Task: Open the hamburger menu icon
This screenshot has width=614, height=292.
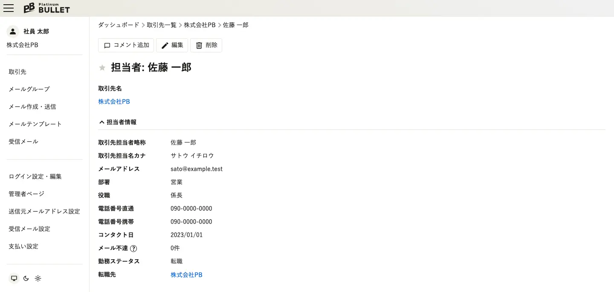Action: (9, 8)
